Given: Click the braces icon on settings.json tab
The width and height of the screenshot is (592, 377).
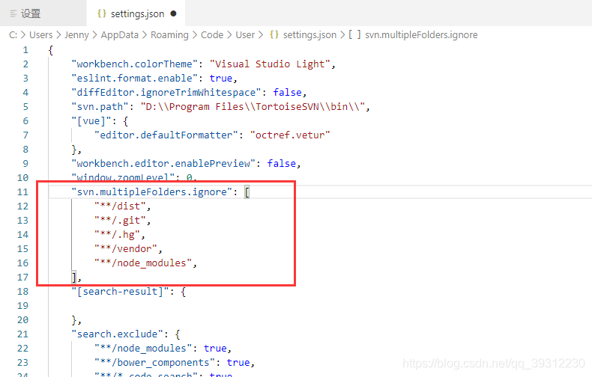Looking at the screenshot, I should (x=102, y=13).
